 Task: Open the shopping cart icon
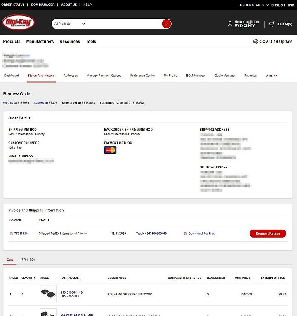tap(272, 24)
